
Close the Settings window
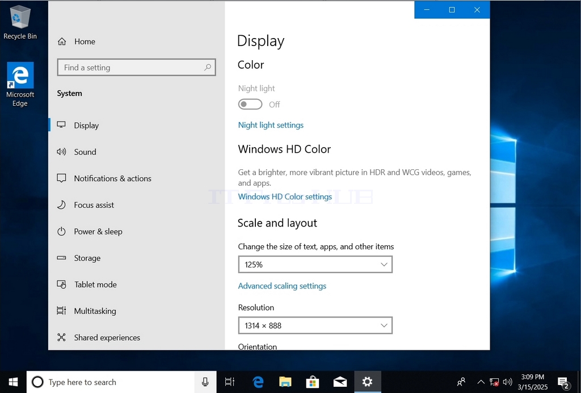(477, 10)
